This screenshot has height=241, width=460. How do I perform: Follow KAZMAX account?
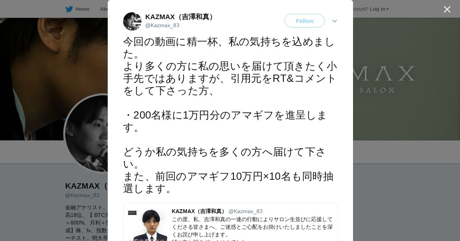(x=304, y=21)
